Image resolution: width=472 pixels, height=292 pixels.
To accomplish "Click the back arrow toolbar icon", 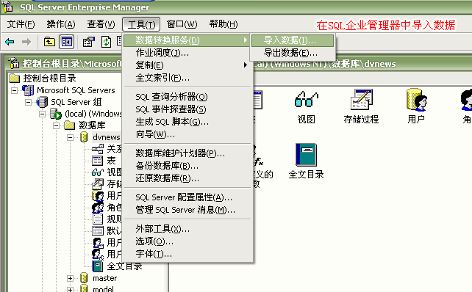I will point(10,42).
